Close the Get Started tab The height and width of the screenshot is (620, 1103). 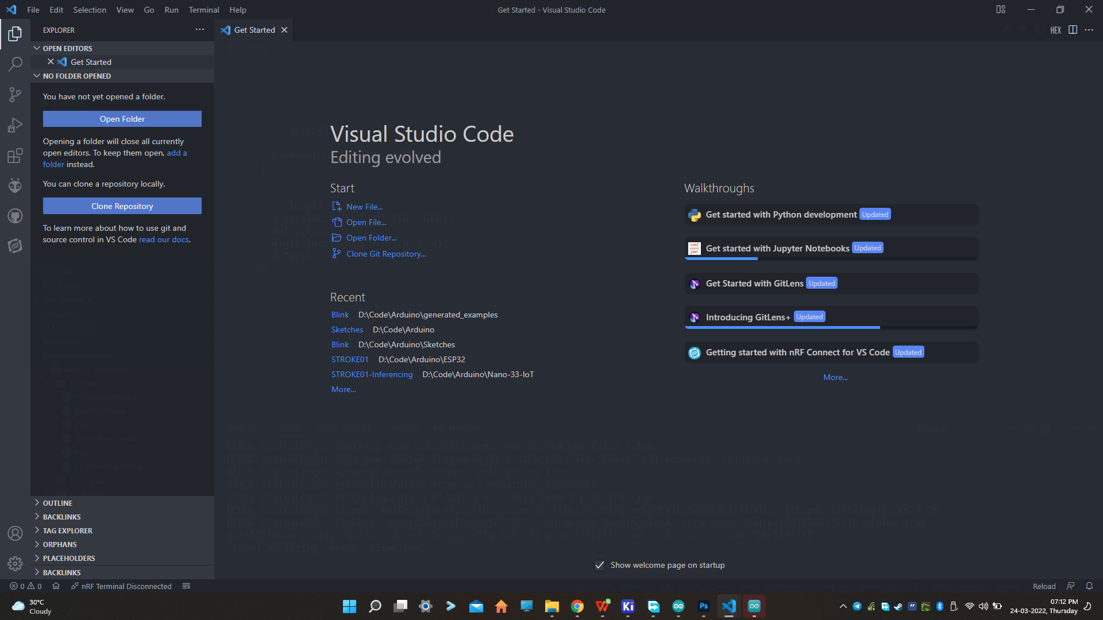click(x=284, y=30)
